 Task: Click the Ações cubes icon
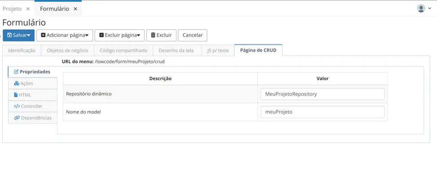[x=17, y=83]
